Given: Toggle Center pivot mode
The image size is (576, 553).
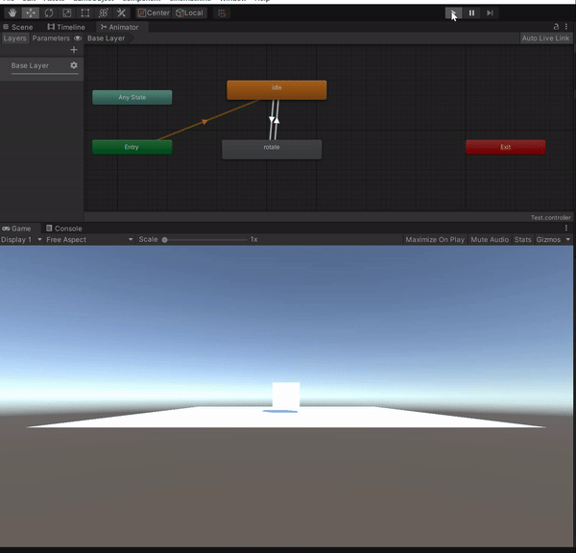Looking at the screenshot, I should coord(154,13).
